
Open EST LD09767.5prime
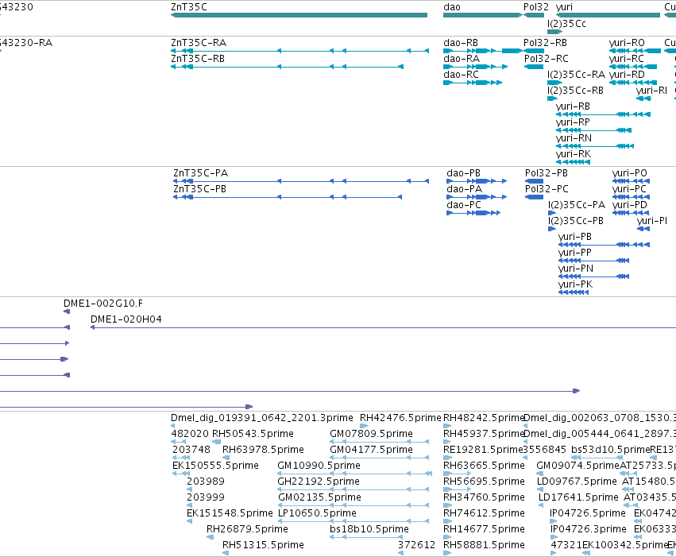[x=540, y=489]
